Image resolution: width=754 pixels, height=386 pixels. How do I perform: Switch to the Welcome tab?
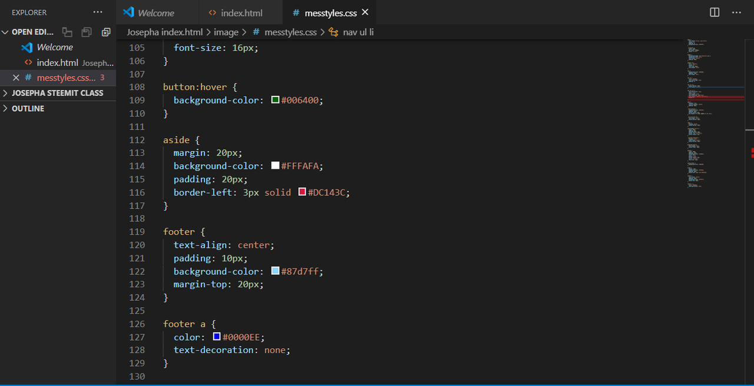[156, 12]
